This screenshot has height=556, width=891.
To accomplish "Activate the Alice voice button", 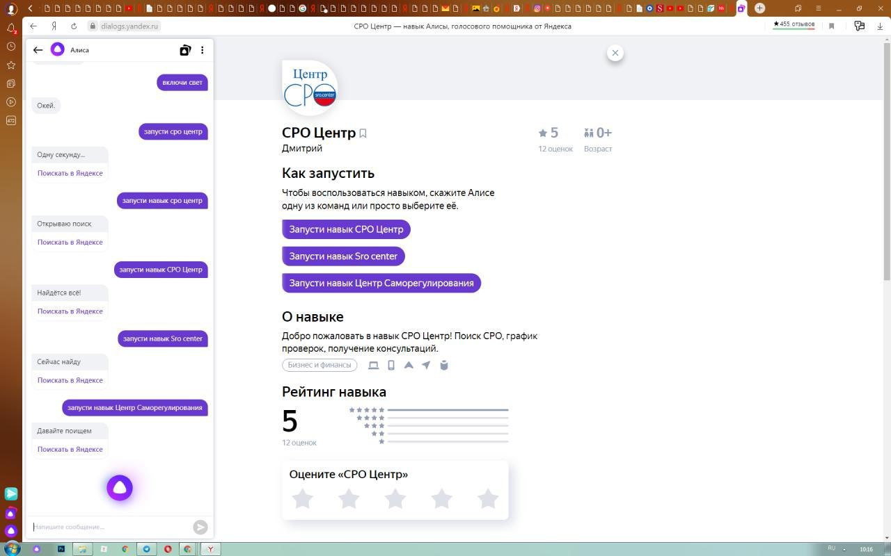I will (x=120, y=488).
